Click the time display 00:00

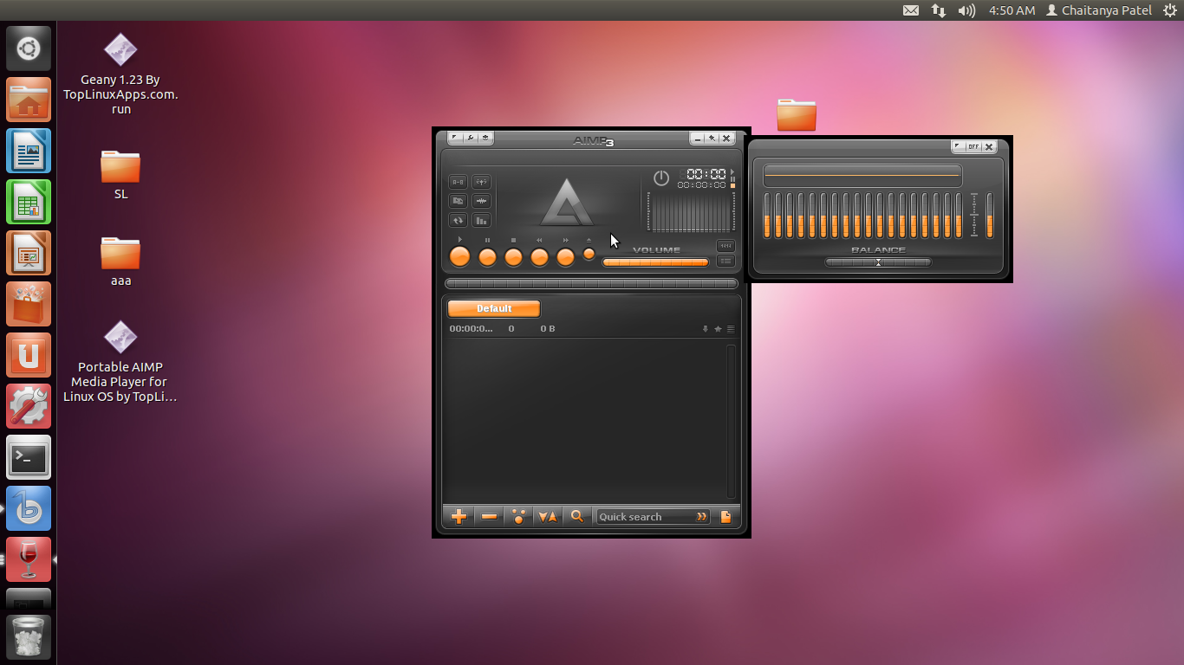pyautogui.click(x=706, y=174)
